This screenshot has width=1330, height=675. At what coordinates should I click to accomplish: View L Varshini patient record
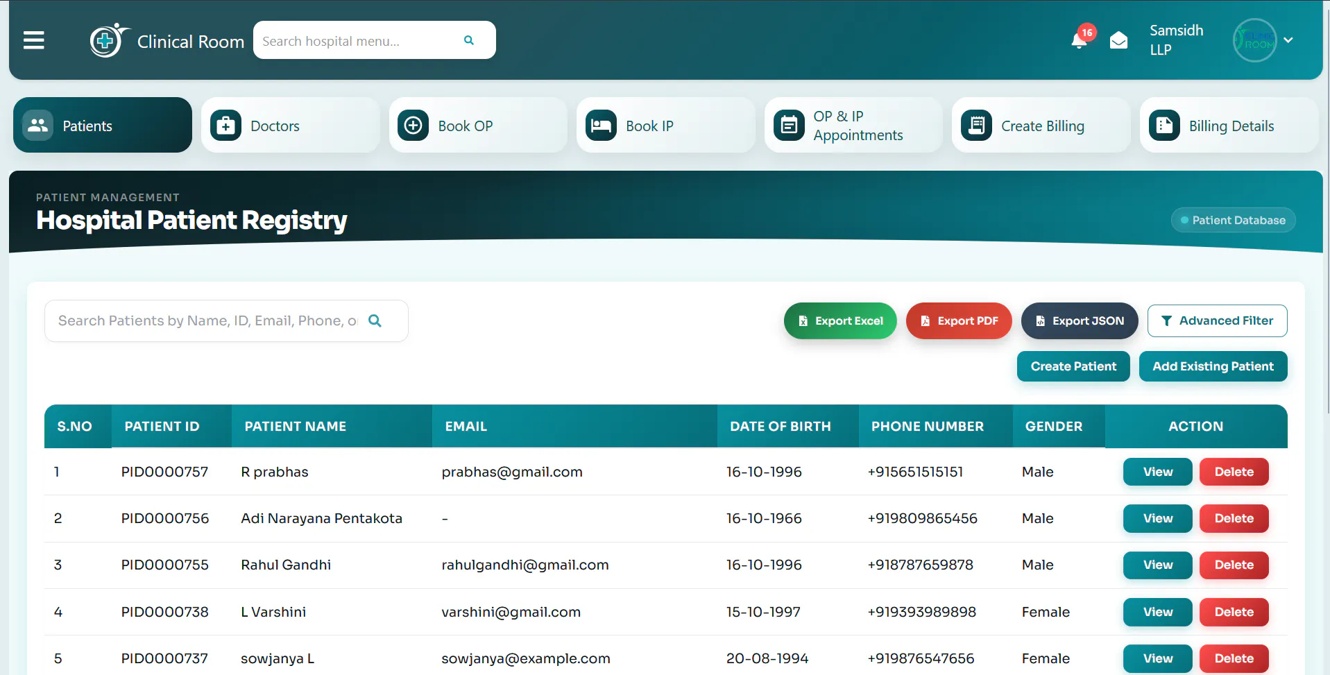pos(1157,612)
